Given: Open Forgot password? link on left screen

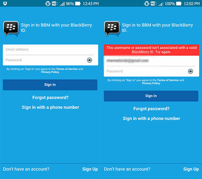Looking at the screenshot, I should click(x=50, y=98).
